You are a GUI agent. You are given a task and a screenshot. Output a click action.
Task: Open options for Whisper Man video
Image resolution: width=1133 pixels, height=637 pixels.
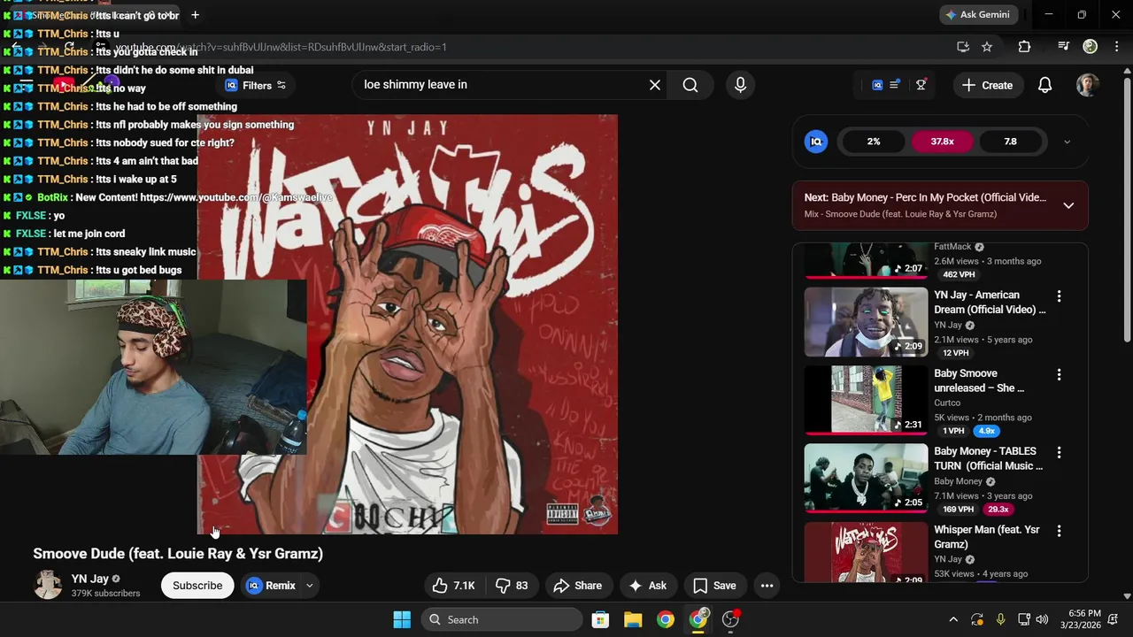(1059, 531)
